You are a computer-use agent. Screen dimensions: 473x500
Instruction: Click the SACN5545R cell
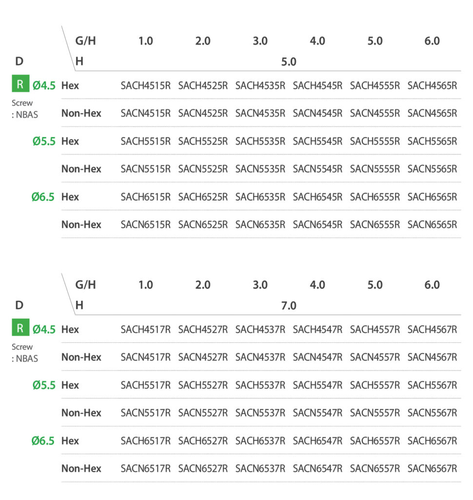pyautogui.click(x=317, y=169)
